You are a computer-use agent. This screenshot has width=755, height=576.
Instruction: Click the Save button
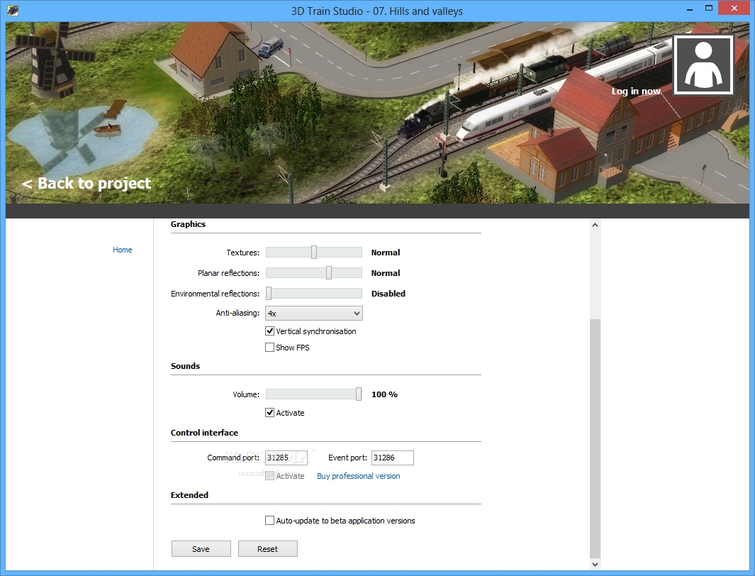click(201, 549)
